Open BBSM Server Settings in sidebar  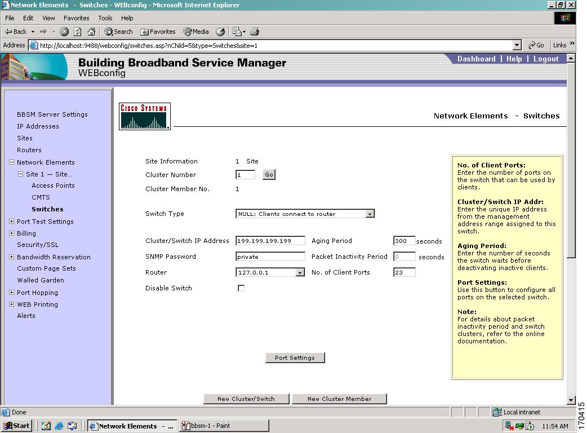coord(52,114)
